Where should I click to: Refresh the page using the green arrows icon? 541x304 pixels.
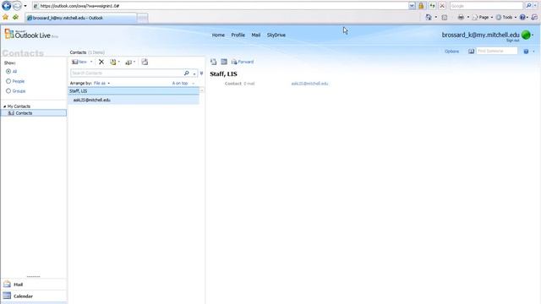tap(432, 6)
